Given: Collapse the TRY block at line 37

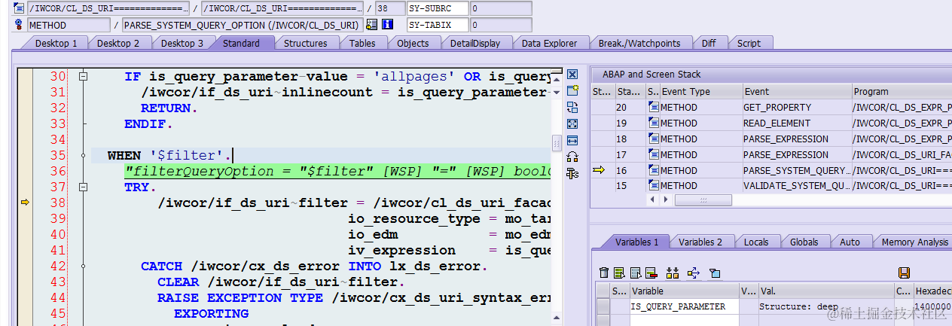Looking at the screenshot, I should pos(84,187).
